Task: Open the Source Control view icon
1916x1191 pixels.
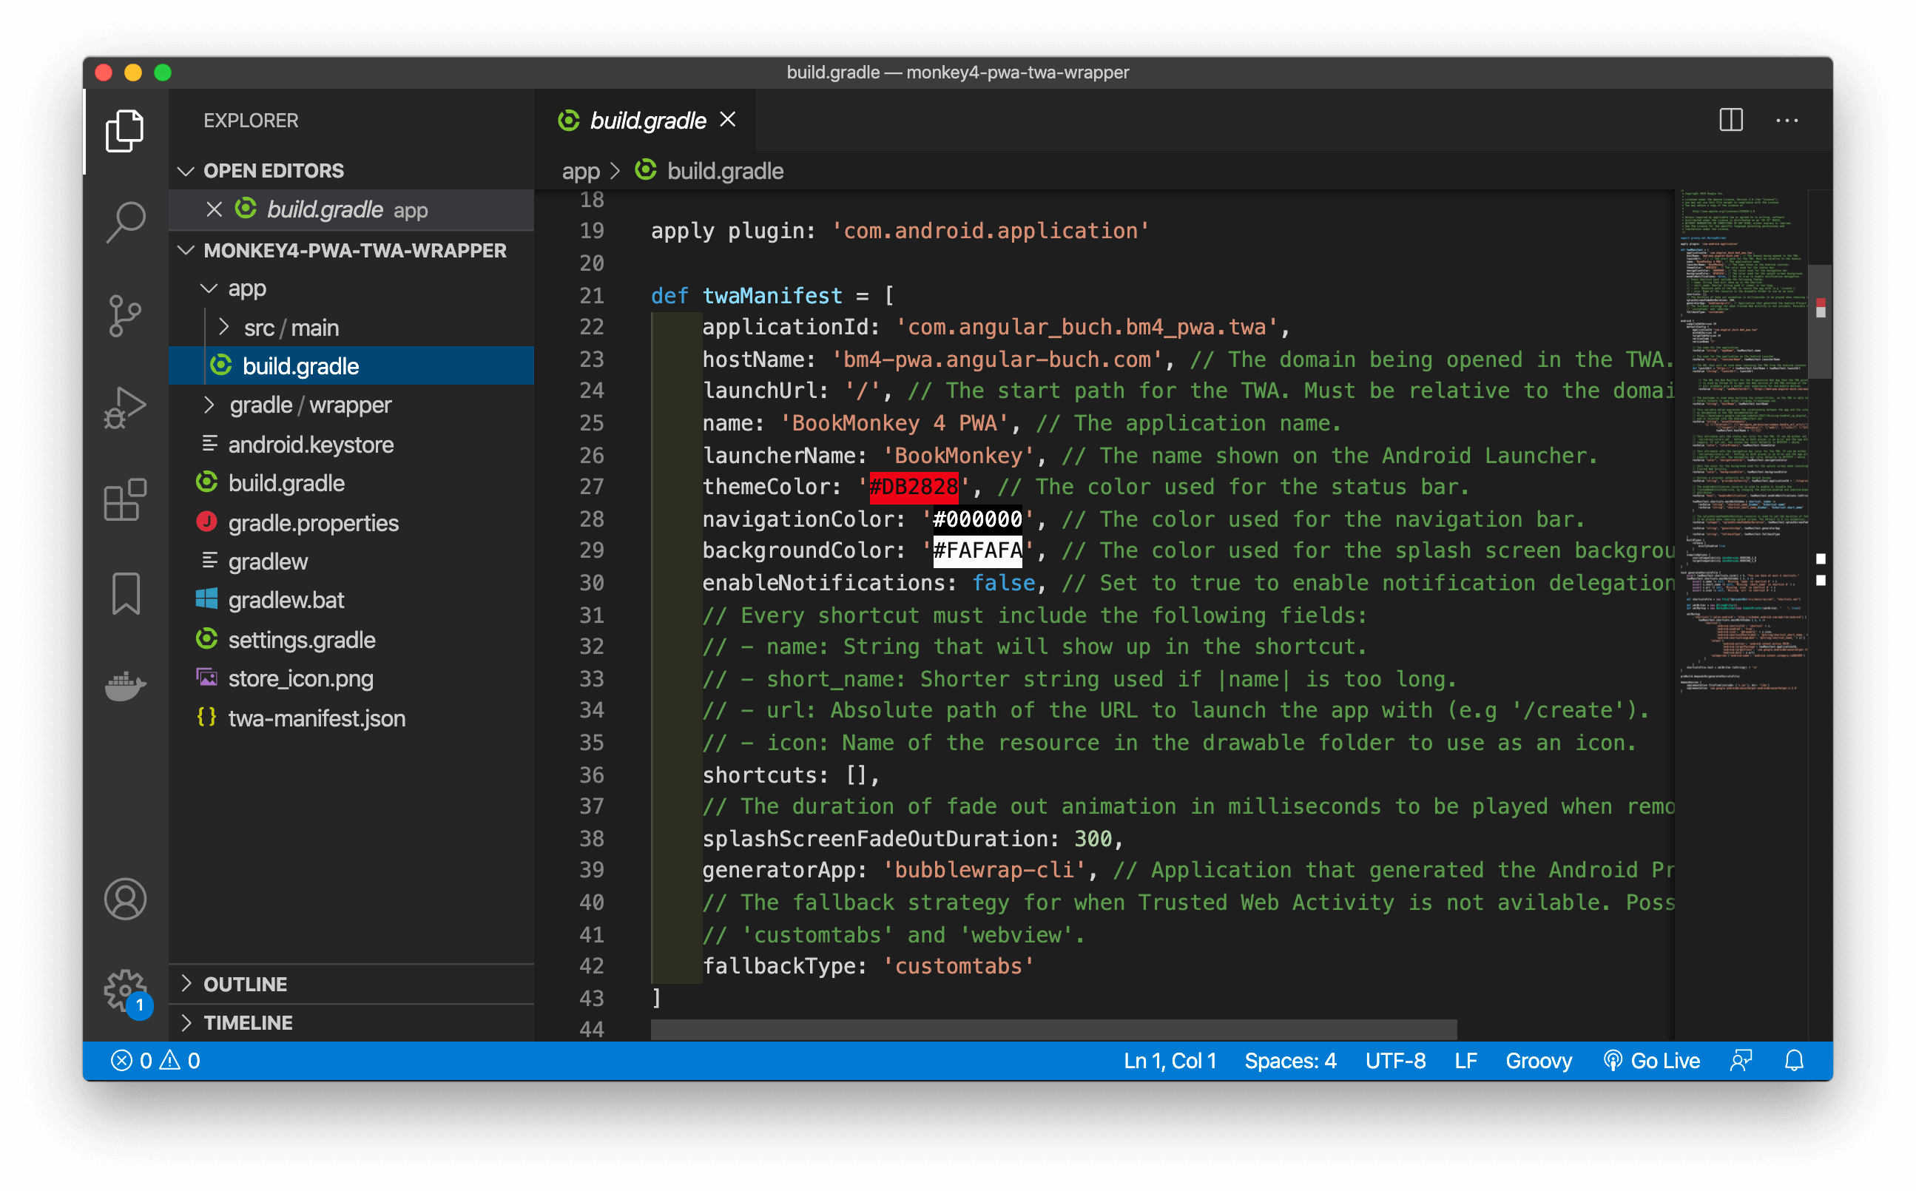Action: pyautogui.click(x=124, y=316)
